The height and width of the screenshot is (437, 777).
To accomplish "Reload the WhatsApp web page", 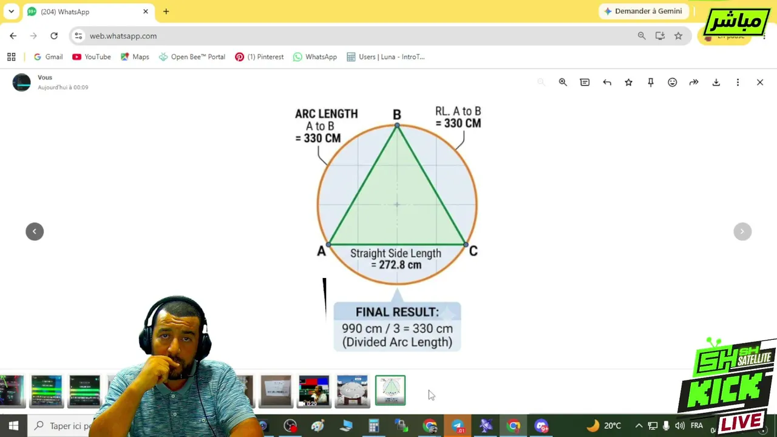I will 54,36.
